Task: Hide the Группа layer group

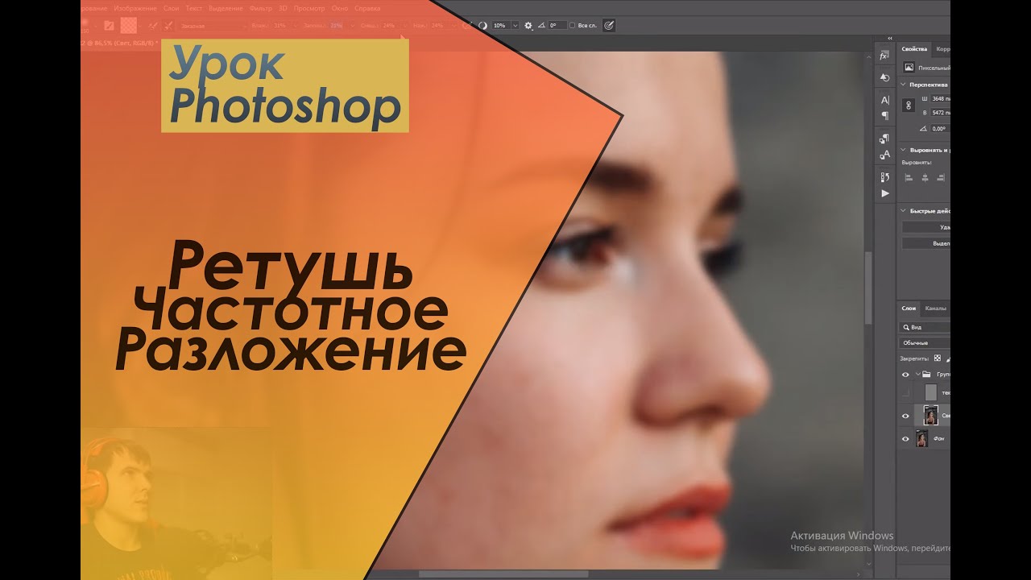Action: 905,375
